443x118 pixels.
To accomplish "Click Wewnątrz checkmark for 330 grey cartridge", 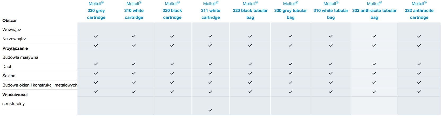I will pyautogui.click(x=96, y=36).
